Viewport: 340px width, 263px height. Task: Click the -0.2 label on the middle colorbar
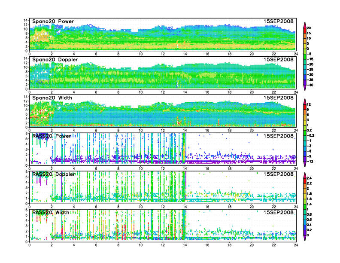pos(310,136)
